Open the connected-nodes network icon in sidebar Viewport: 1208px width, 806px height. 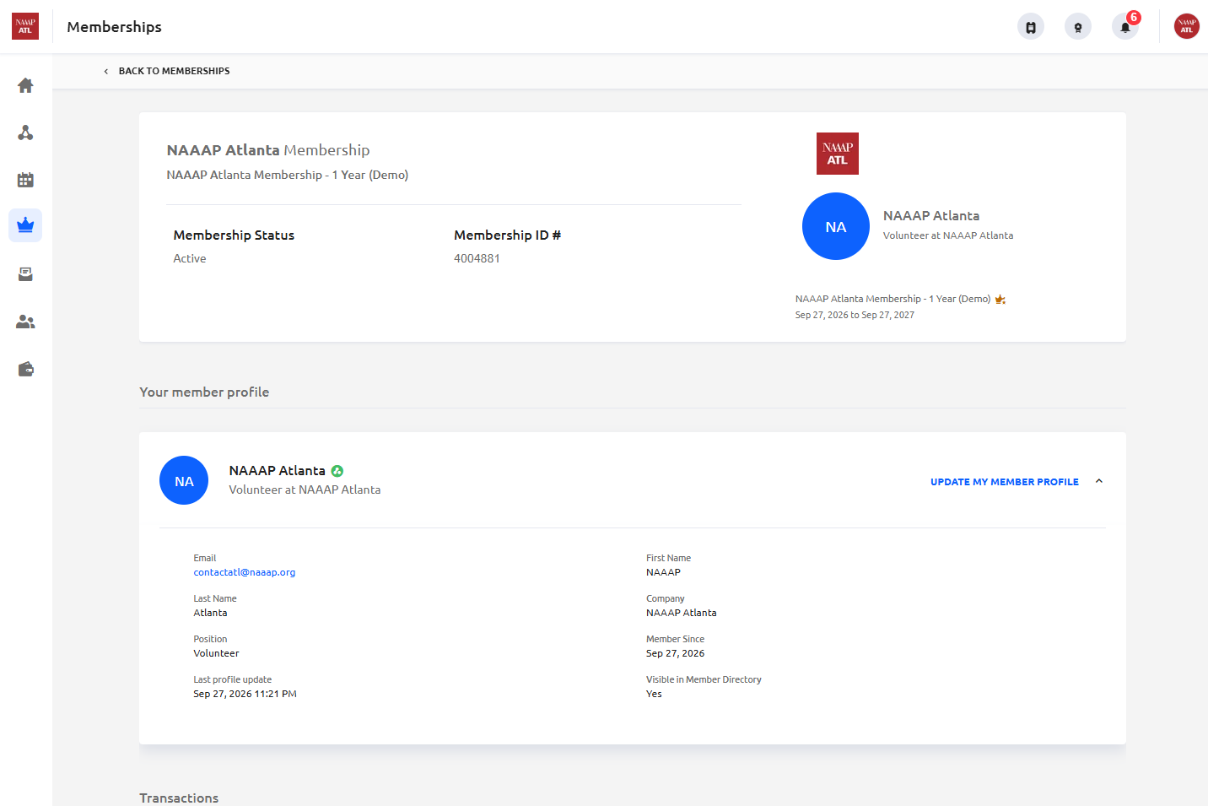25,133
